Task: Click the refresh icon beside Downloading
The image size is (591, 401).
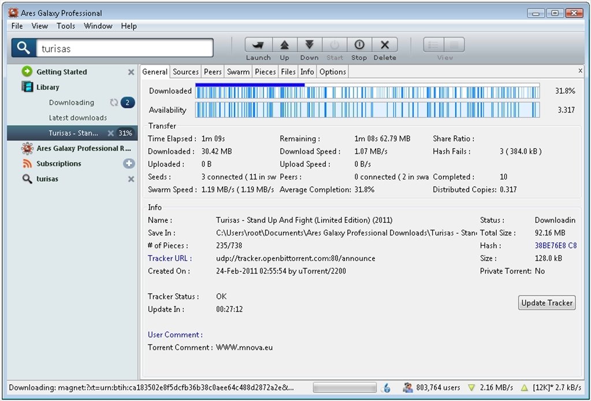Action: click(x=114, y=103)
